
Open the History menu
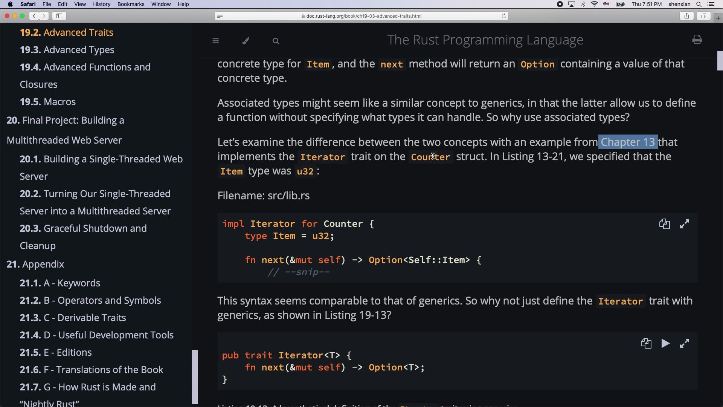(x=101, y=4)
